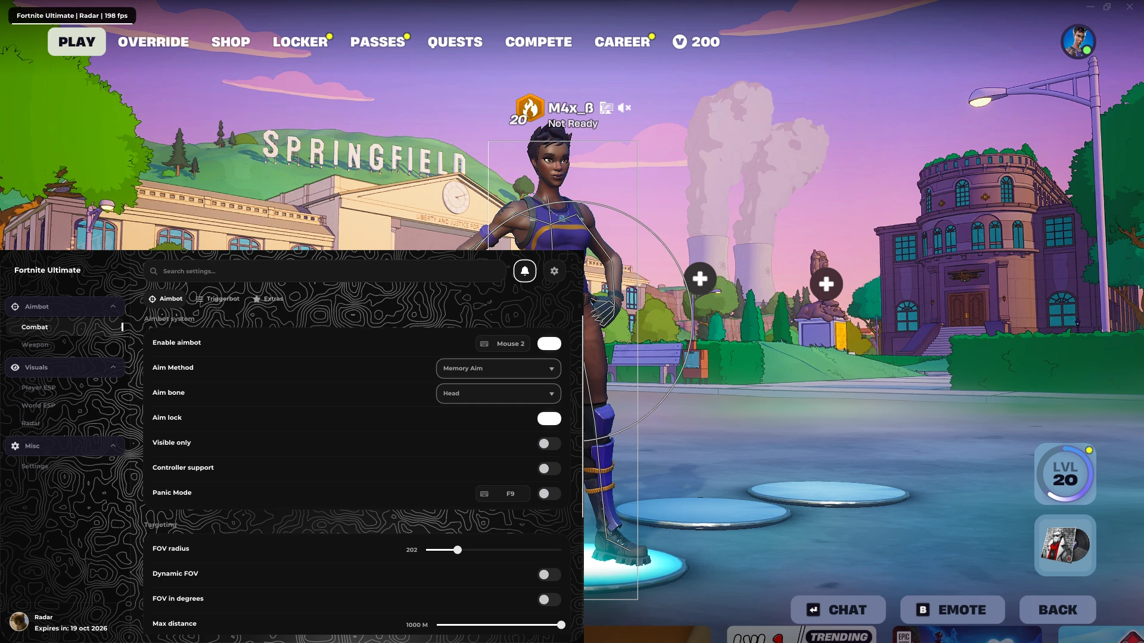Click the invite plus icon nearest the character
Viewport: 1144px width, 643px height.
[x=700, y=278]
